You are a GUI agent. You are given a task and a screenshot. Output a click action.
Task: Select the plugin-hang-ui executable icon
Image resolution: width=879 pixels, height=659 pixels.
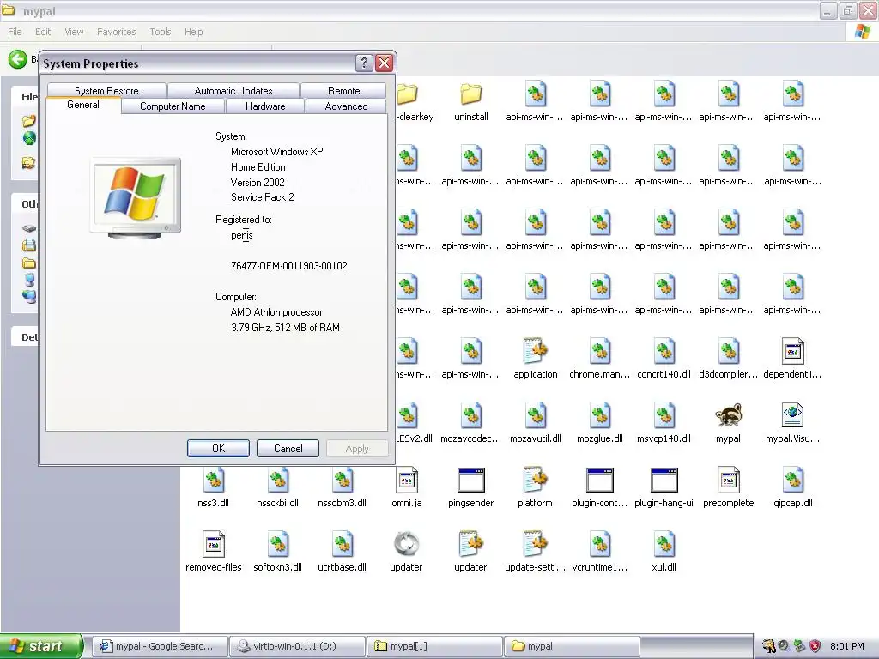tap(664, 481)
